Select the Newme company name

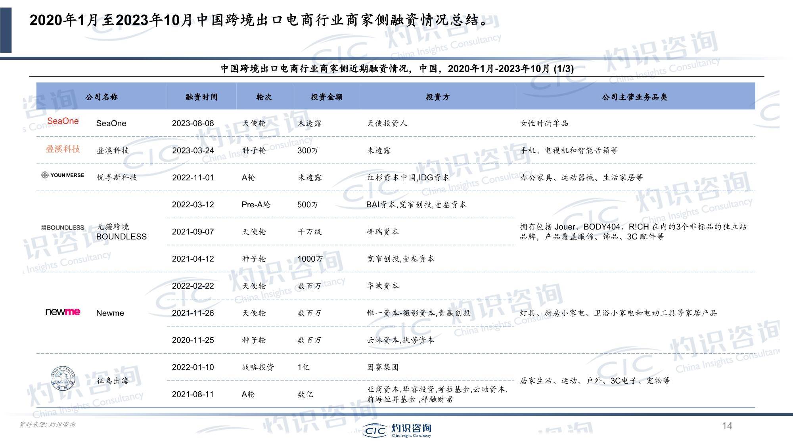pyautogui.click(x=110, y=313)
